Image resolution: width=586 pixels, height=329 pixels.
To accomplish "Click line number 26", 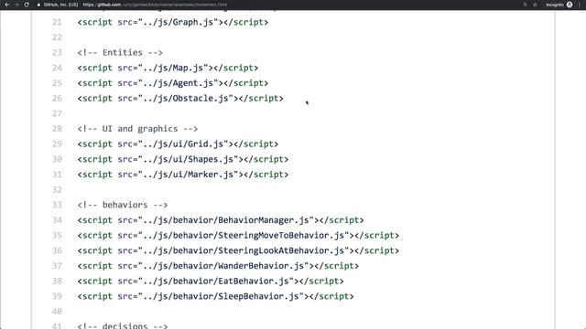I will coord(57,99).
